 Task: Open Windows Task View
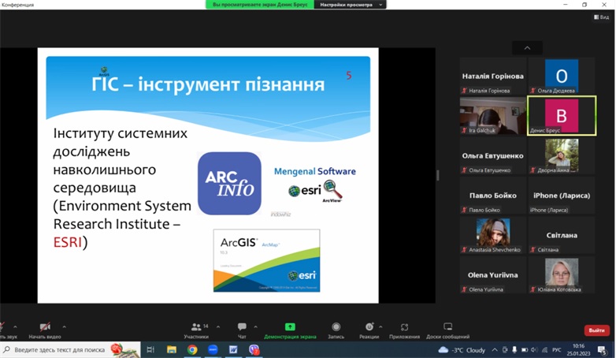(x=150, y=349)
